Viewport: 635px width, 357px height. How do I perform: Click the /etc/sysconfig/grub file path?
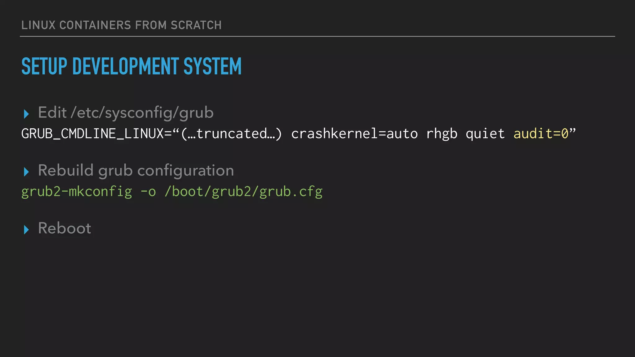coord(142,113)
